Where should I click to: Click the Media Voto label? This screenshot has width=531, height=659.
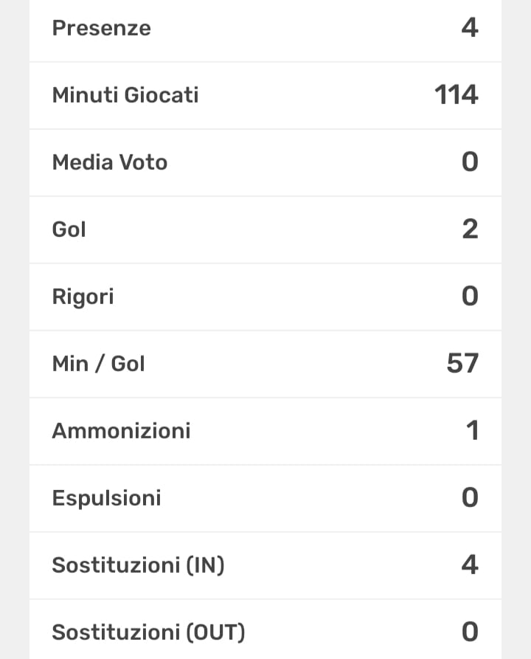pos(109,162)
